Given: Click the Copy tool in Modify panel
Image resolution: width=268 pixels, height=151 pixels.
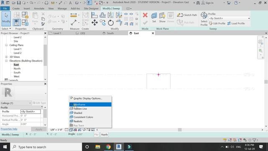Looking at the screenshot, I should pos(103,22).
